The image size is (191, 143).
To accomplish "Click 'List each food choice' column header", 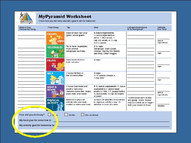I will [137, 28].
